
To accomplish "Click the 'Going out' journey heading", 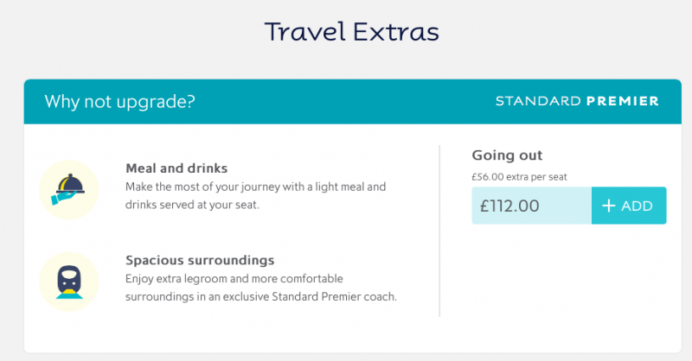I will pos(507,155).
